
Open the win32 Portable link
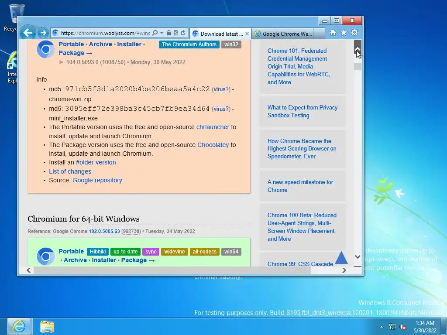(71, 44)
